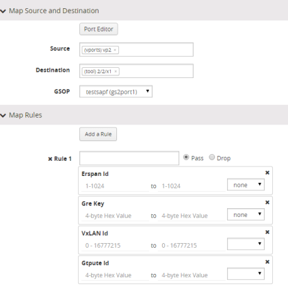Open the Gre Key none dropdown
The height and width of the screenshot is (291, 288).
coord(246,214)
